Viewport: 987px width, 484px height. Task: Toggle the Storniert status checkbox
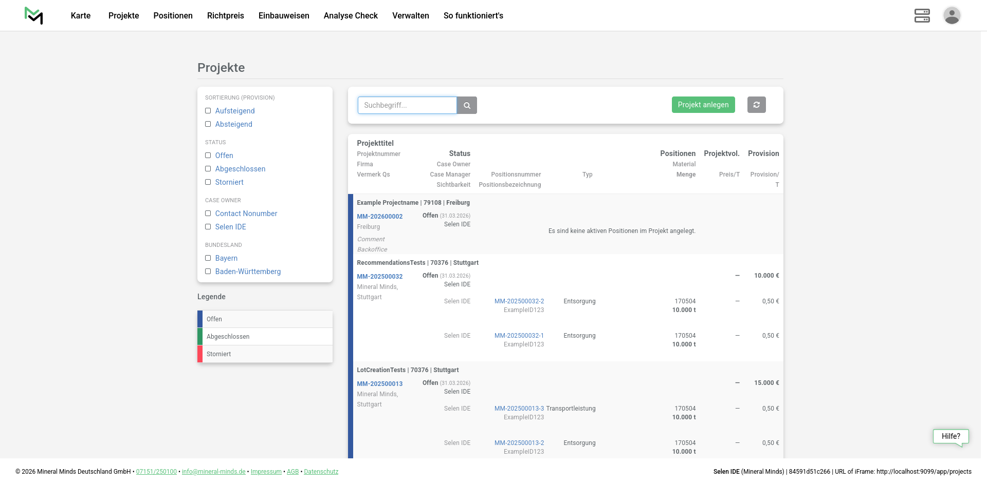[208, 182]
